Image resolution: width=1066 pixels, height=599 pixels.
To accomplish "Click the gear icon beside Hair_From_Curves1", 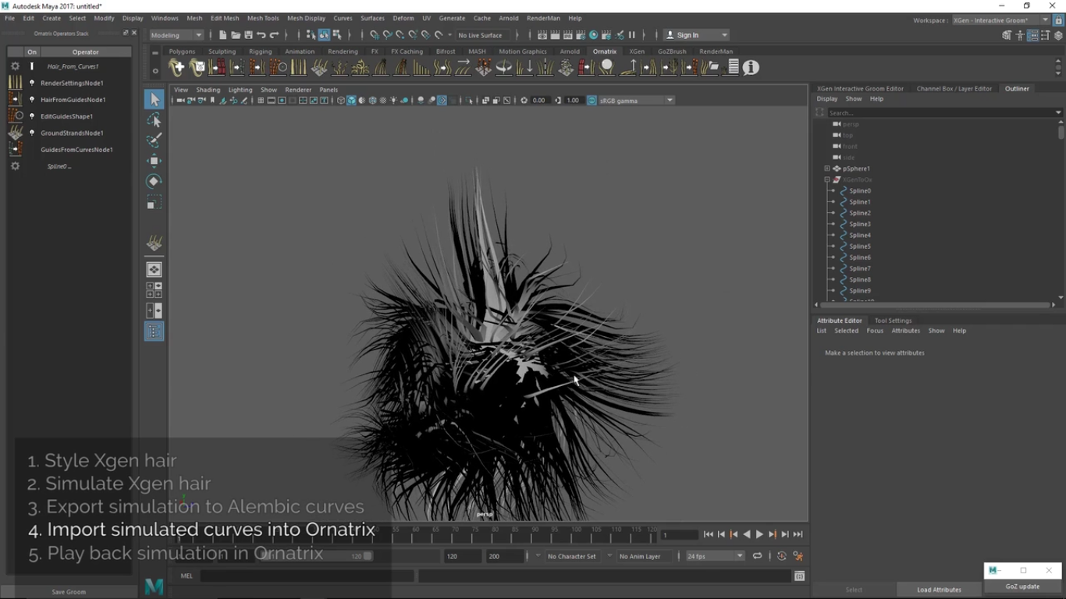I will (x=15, y=66).
